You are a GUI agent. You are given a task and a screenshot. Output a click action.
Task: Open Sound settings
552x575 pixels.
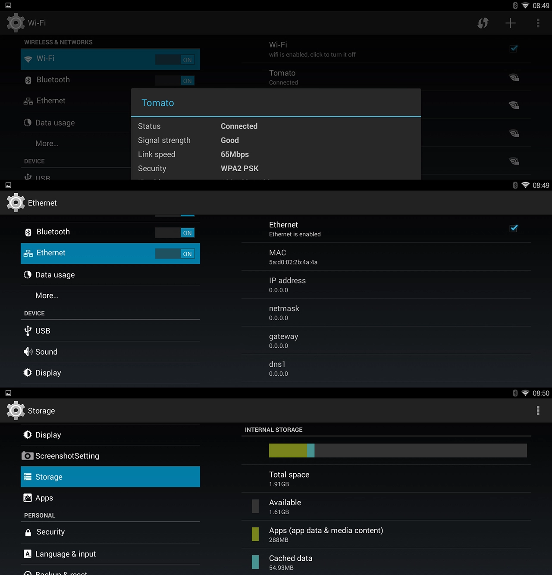click(110, 352)
